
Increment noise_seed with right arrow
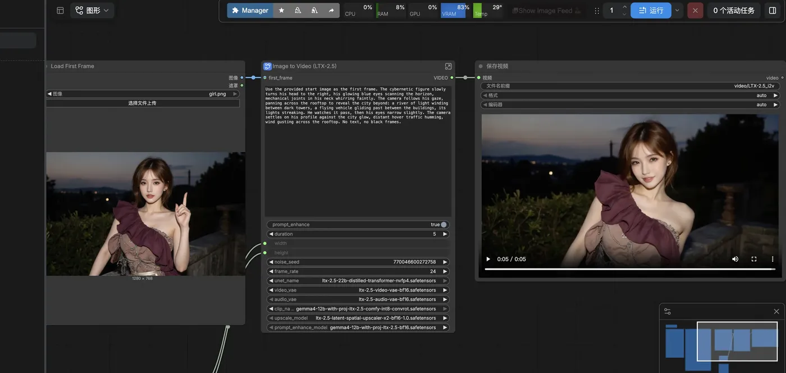(x=445, y=262)
